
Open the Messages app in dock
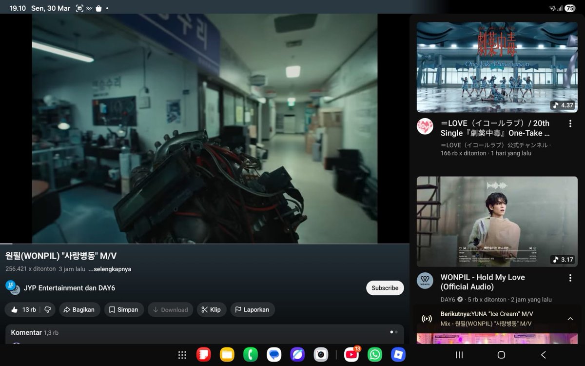274,355
